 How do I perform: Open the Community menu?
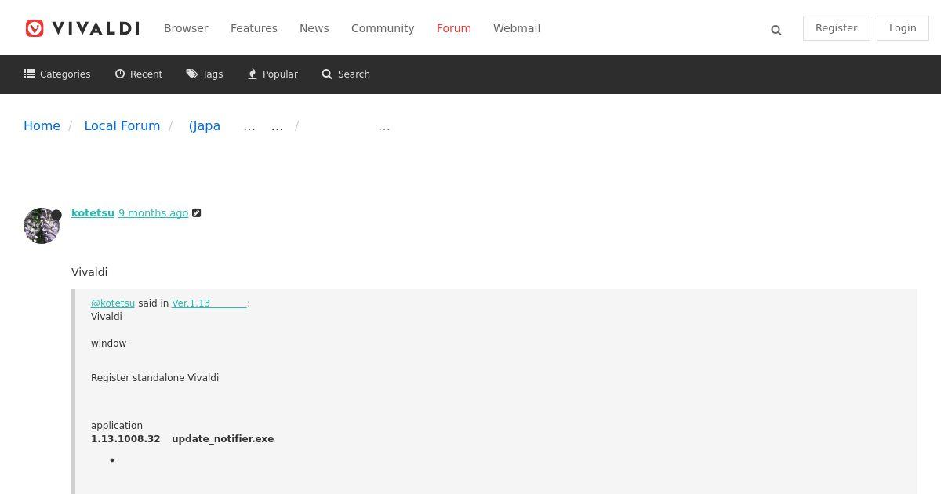[383, 28]
